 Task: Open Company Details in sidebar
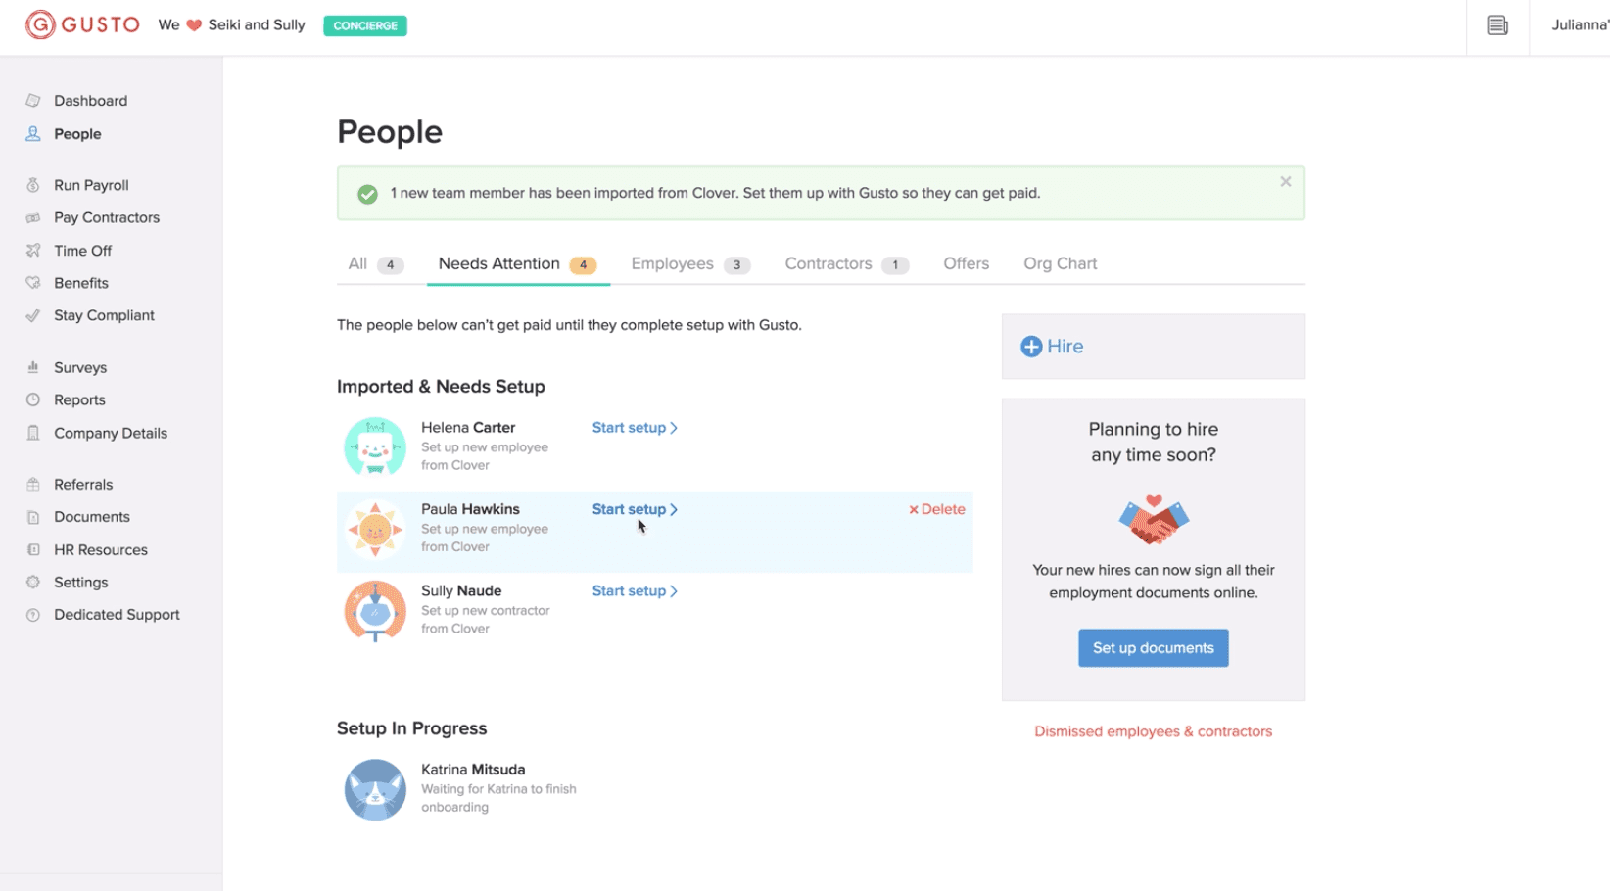[x=110, y=433]
